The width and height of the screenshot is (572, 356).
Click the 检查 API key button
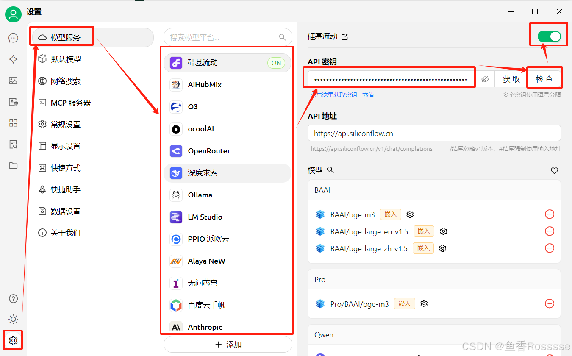[544, 79]
